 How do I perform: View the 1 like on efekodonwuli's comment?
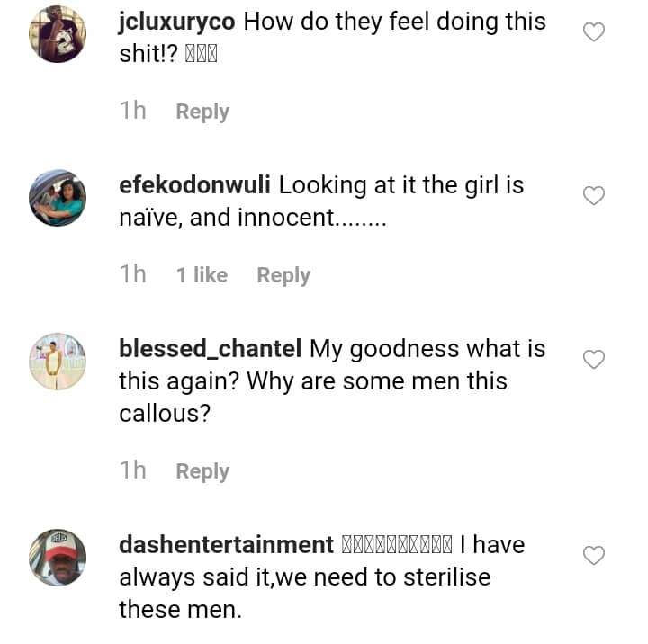(x=202, y=275)
